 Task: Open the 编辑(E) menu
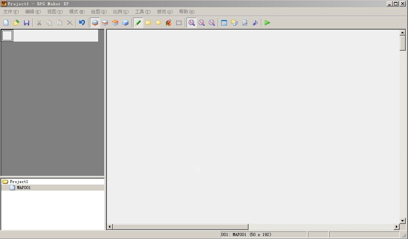tap(33, 12)
